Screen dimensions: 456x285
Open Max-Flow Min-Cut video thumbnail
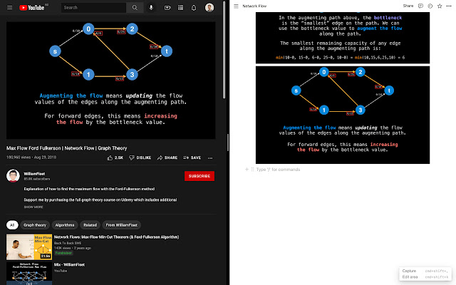pos(29,247)
